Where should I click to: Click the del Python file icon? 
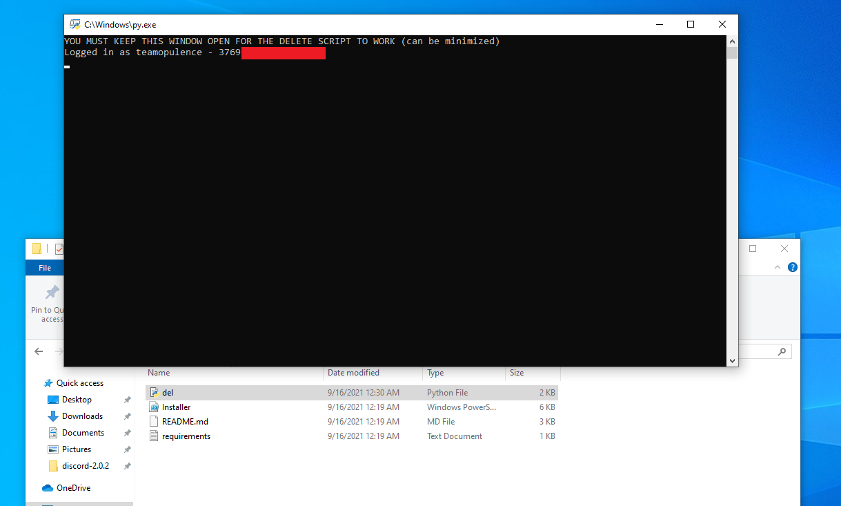pyautogui.click(x=155, y=393)
